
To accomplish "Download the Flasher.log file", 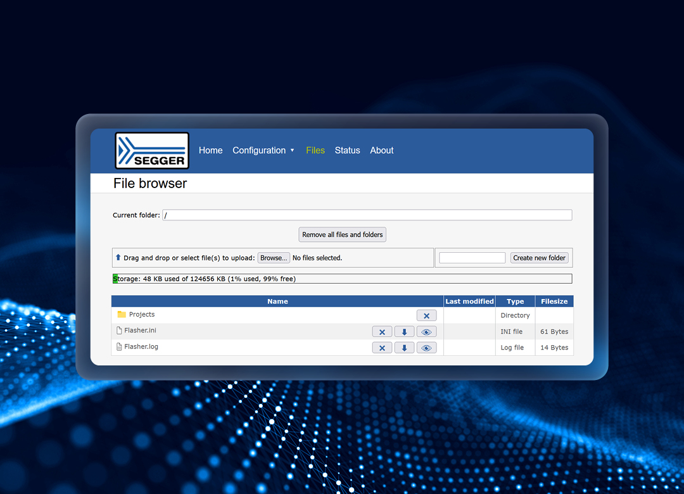I will click(404, 348).
